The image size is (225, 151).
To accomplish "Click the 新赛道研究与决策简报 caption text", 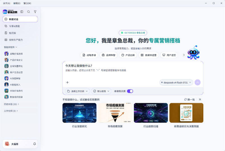I will tap(186, 126).
